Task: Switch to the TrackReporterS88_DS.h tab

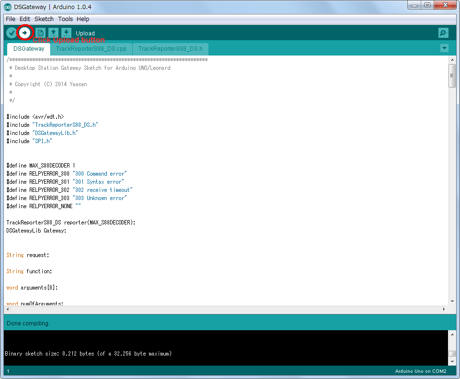Action: coord(171,49)
